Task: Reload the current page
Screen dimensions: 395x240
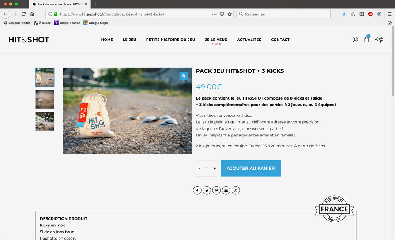Action: [23, 14]
